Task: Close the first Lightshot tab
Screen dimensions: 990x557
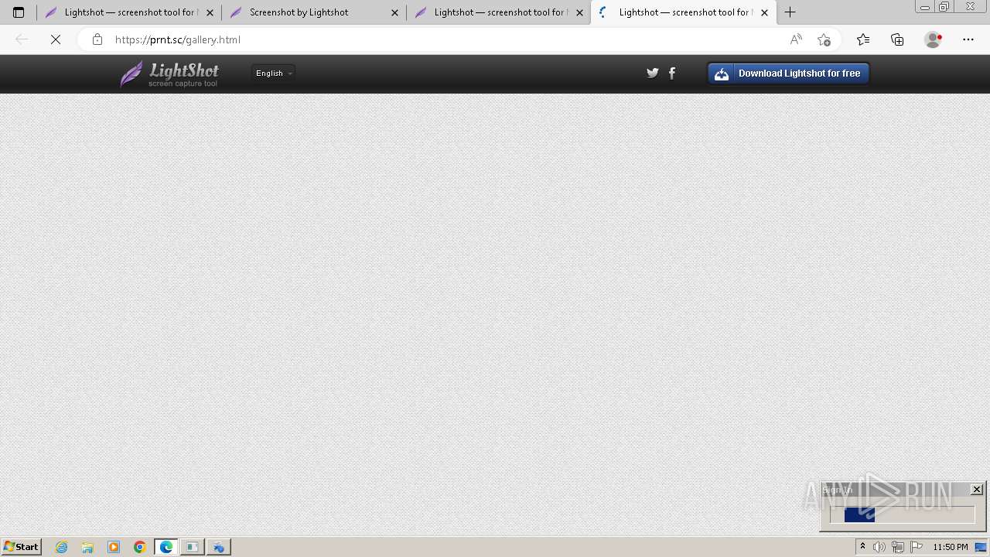Action: click(x=210, y=12)
